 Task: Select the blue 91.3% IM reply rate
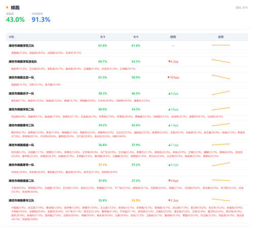41,20
